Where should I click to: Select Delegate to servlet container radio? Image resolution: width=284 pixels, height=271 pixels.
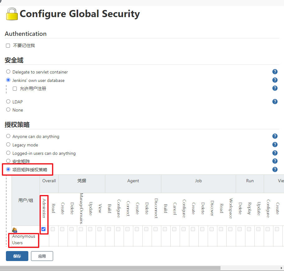(x=8, y=72)
